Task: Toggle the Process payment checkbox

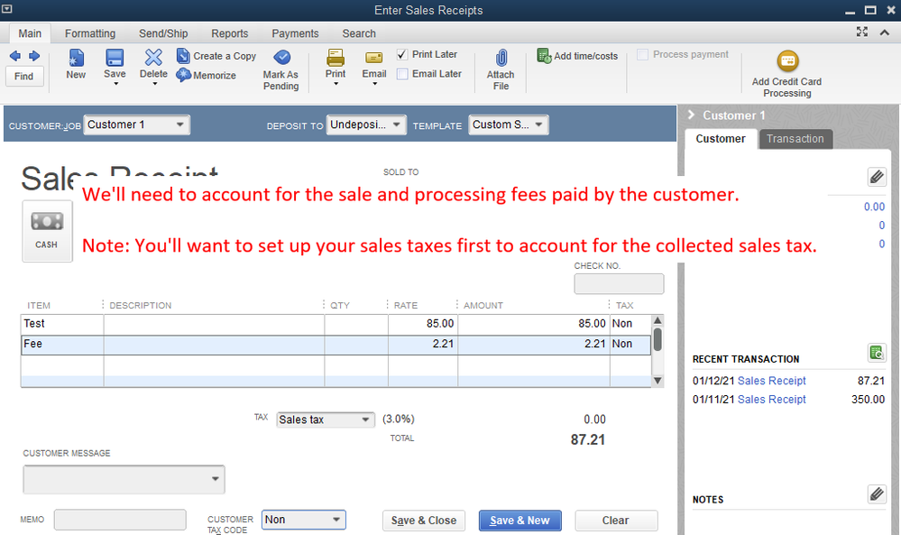Action: pos(643,55)
